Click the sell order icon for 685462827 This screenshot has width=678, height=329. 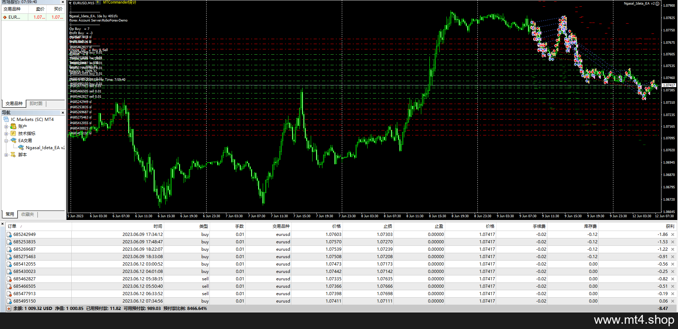pyautogui.click(x=9, y=279)
